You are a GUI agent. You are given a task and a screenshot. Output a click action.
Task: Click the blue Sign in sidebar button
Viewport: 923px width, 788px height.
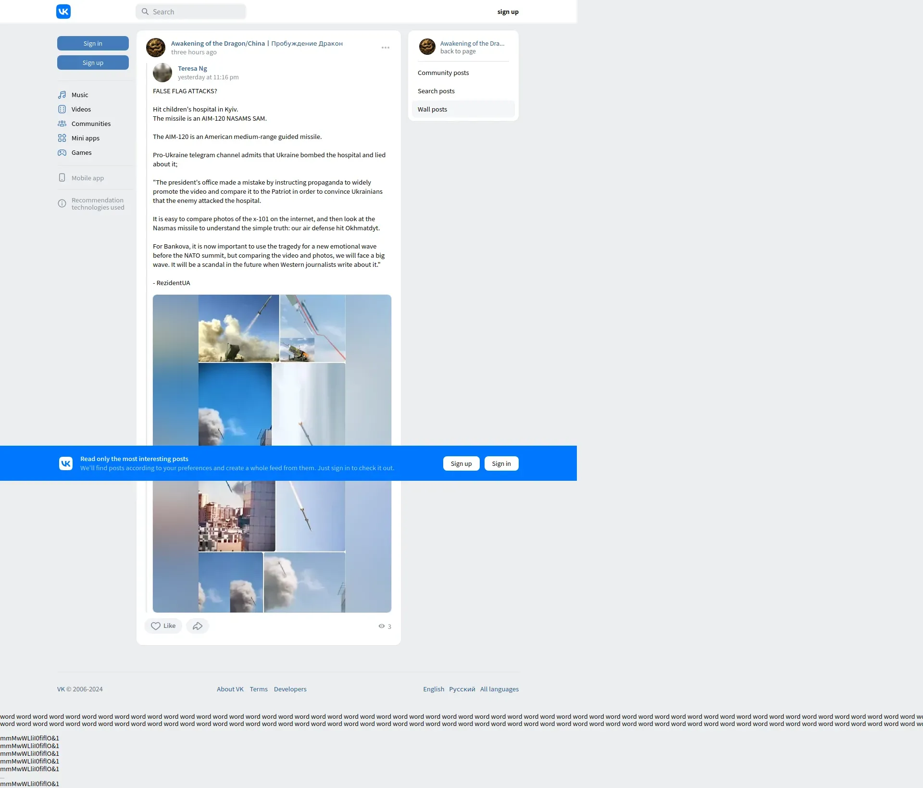point(93,43)
